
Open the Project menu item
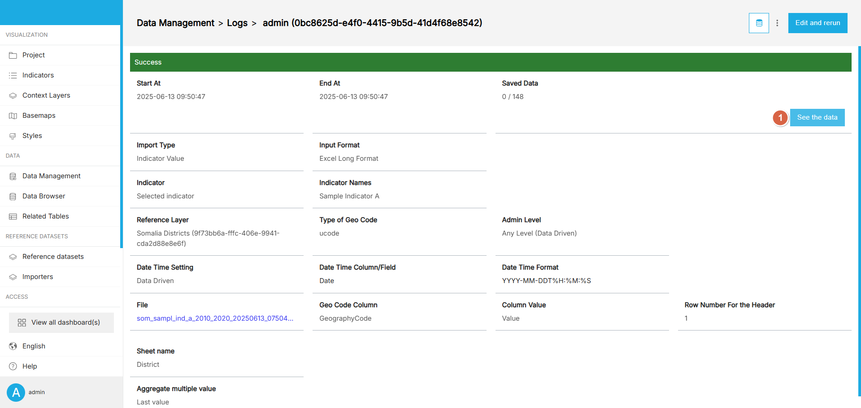click(x=60, y=55)
